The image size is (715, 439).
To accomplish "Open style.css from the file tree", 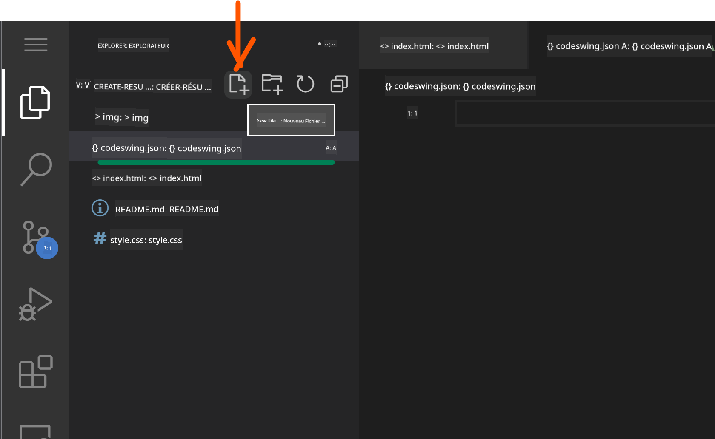I will (146, 240).
